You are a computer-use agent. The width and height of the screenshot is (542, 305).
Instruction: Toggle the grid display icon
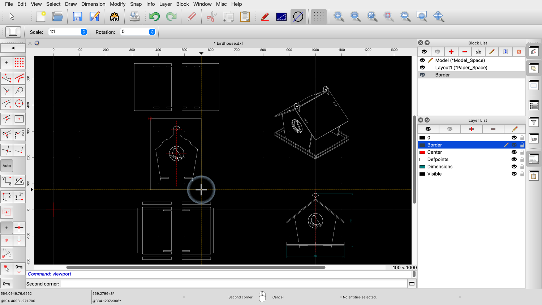[x=318, y=17]
